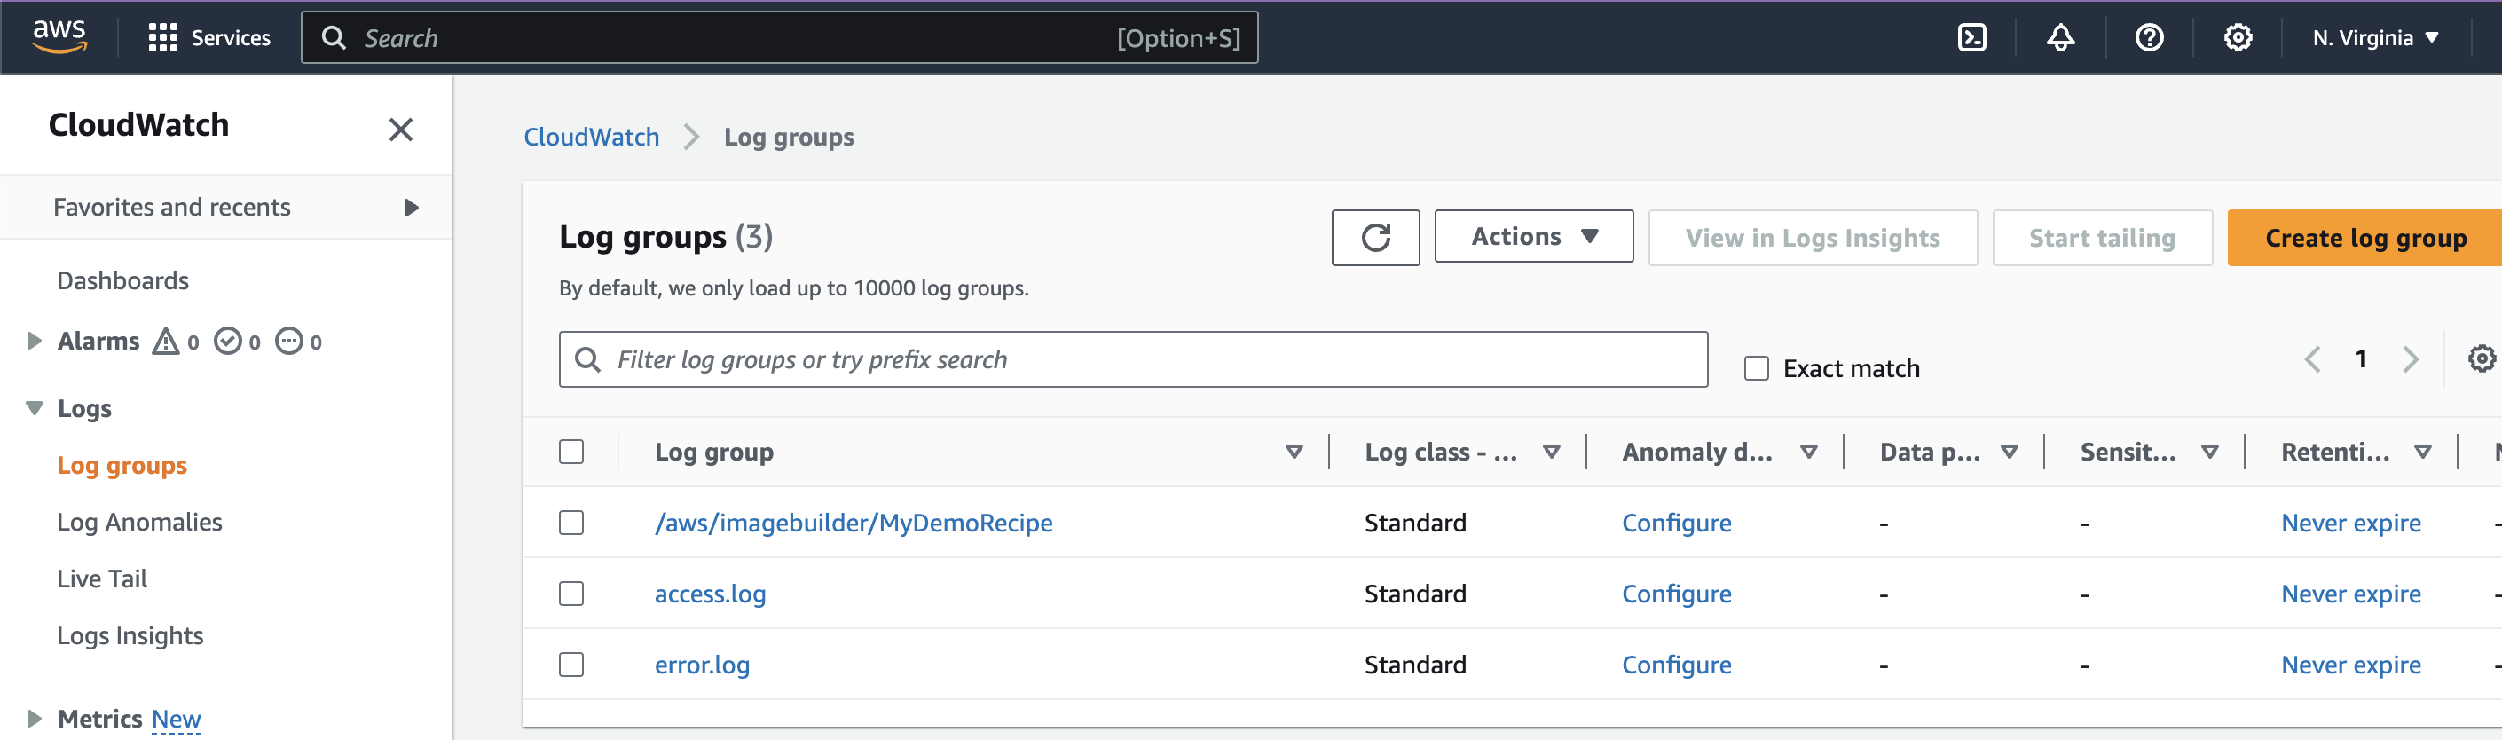Open table preferences gear icon
2502x740 pixels.
tap(2481, 359)
